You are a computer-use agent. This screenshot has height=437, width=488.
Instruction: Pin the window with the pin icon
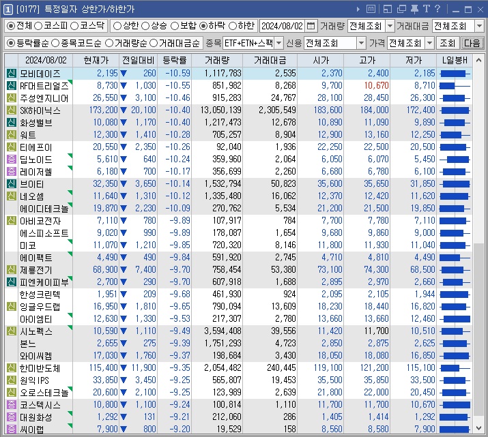tap(414, 9)
